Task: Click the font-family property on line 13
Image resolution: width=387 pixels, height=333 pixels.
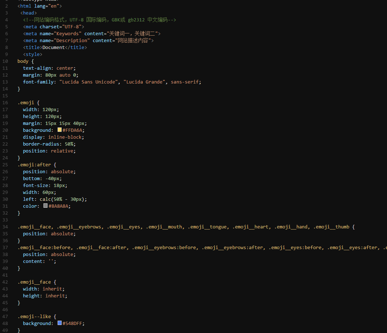Action: click(x=38, y=82)
